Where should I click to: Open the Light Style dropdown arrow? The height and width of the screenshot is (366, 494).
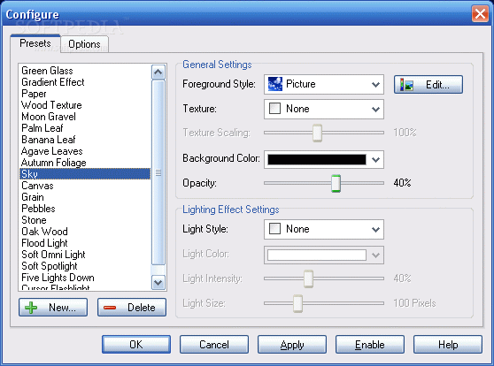point(375,230)
